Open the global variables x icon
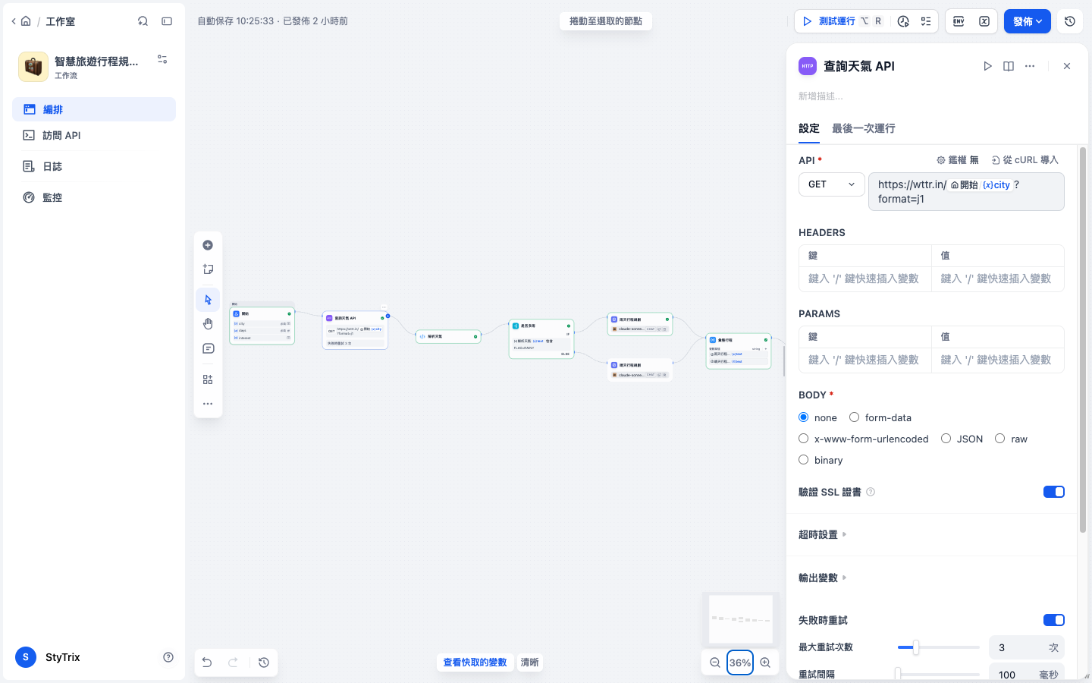 pos(984,21)
